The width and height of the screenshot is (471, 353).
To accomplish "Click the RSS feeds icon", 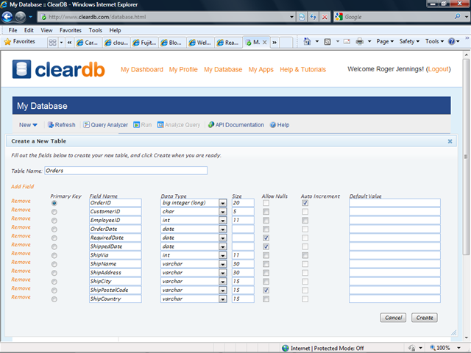I will click(327, 41).
